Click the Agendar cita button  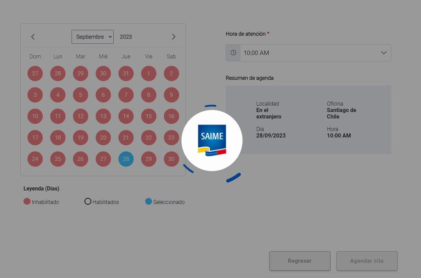[367, 261]
